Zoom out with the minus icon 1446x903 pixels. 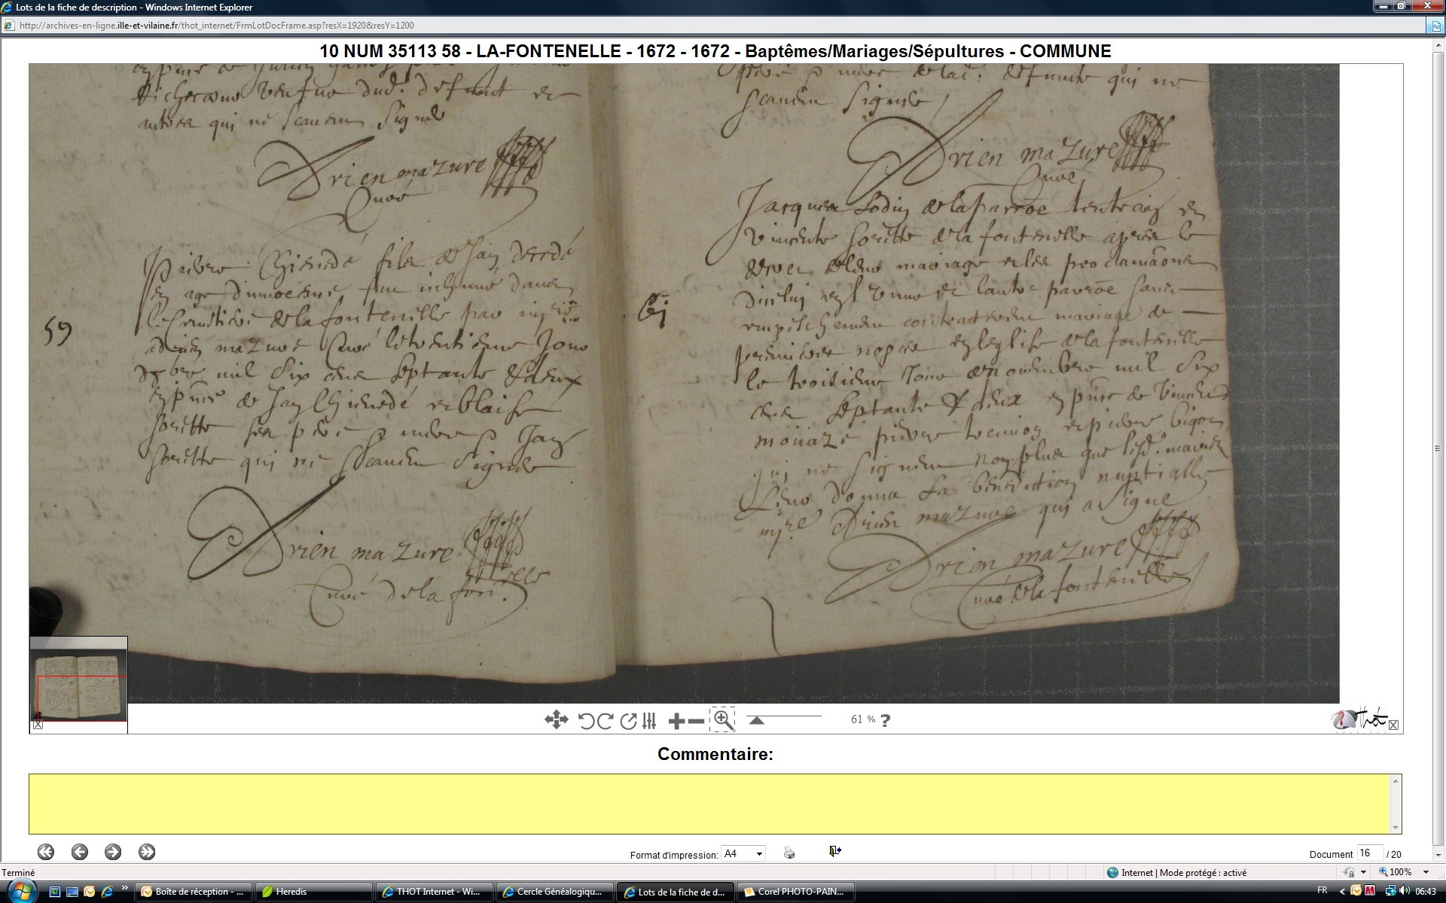pos(697,721)
